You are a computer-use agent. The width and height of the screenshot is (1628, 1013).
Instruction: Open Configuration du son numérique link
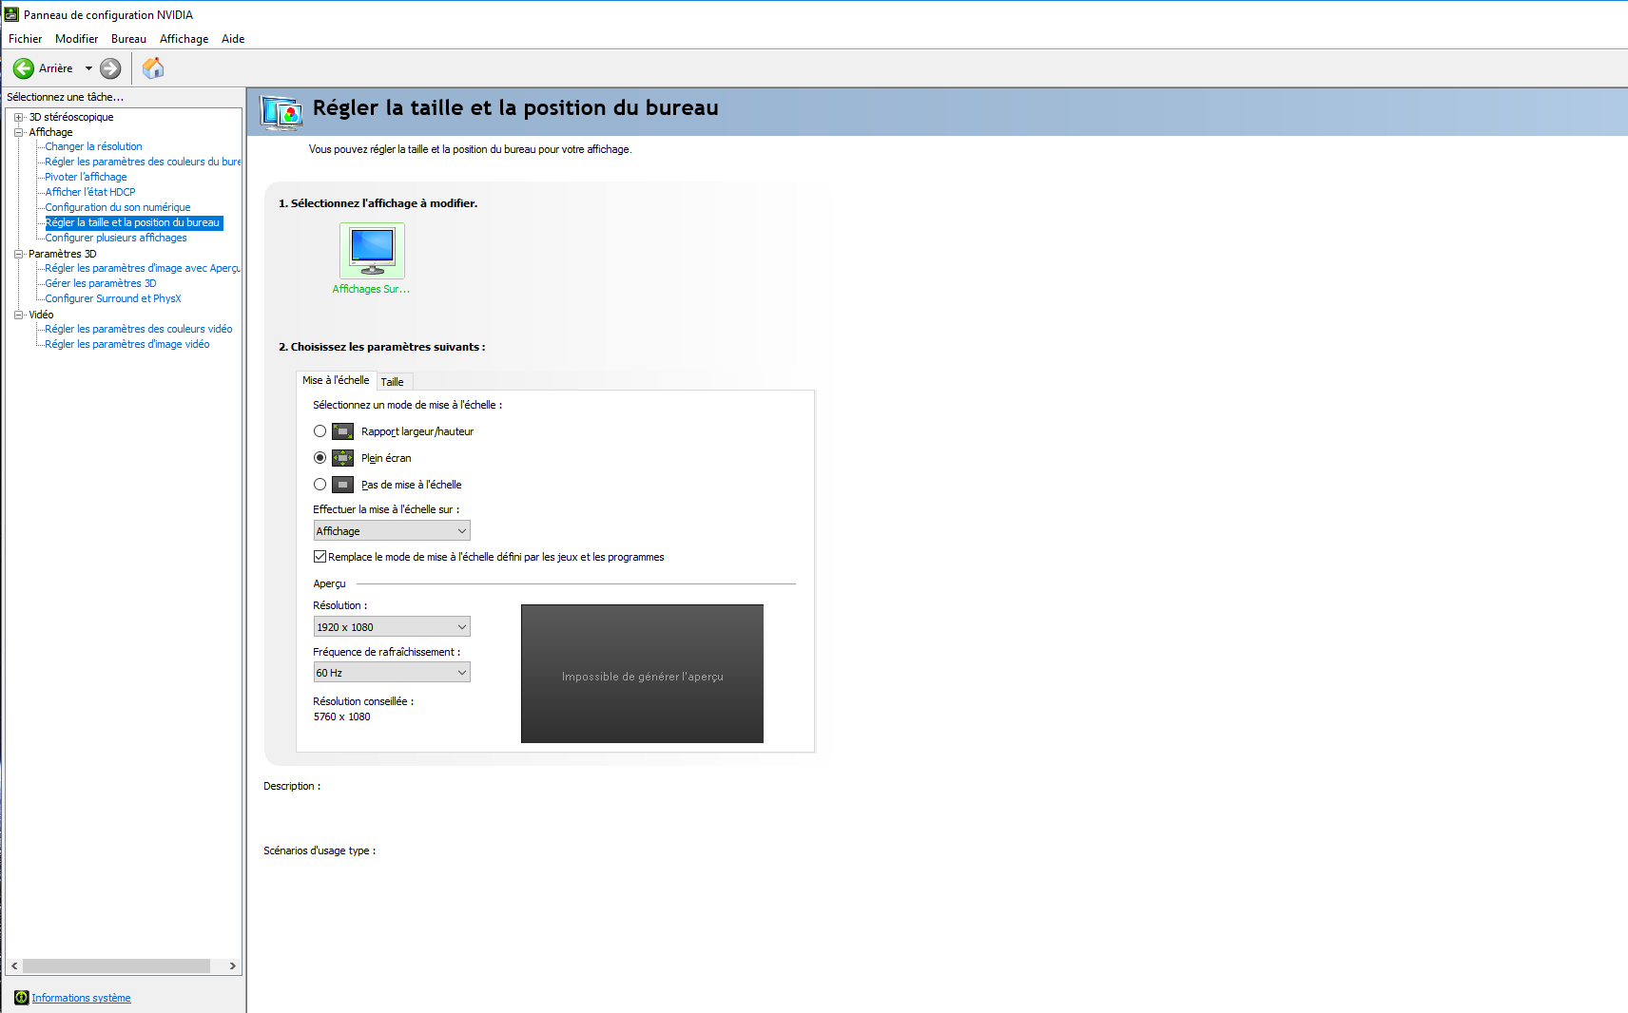tap(118, 207)
